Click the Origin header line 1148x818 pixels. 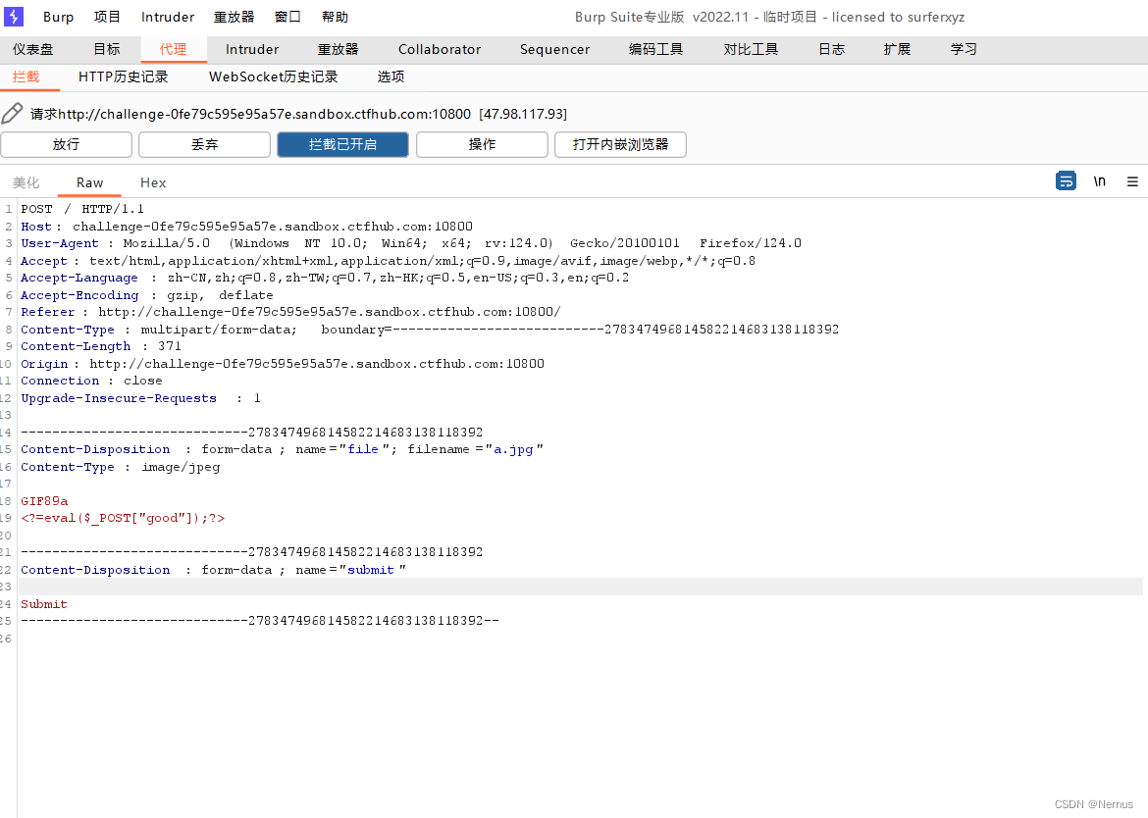coord(283,364)
